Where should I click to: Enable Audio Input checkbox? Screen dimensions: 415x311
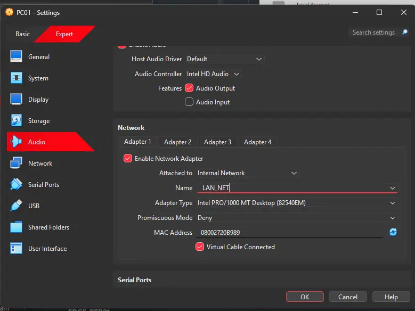(189, 102)
